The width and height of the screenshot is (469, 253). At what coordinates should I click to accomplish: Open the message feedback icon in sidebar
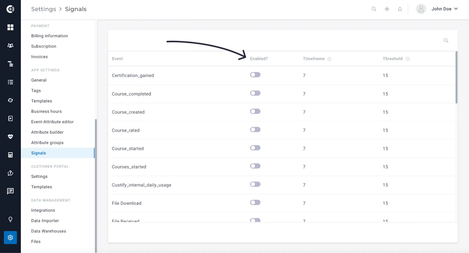10,191
